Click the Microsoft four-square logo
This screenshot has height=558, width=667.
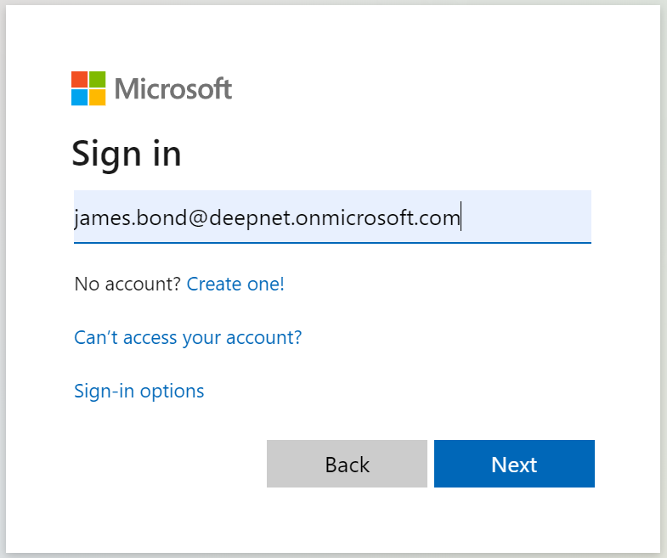88,88
